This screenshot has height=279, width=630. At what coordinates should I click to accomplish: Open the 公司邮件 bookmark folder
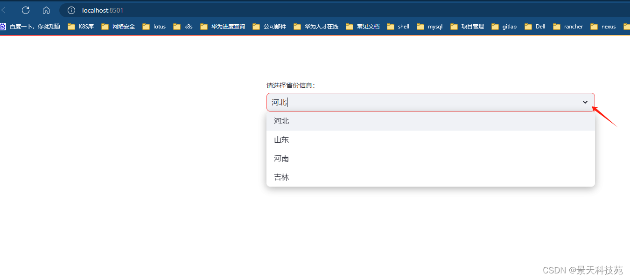(x=269, y=27)
